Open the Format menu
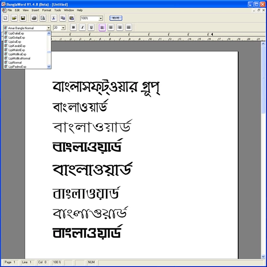This screenshot has width=267, height=267. [47, 10]
